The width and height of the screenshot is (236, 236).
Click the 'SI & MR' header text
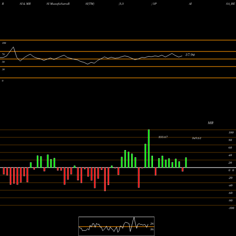25,4
